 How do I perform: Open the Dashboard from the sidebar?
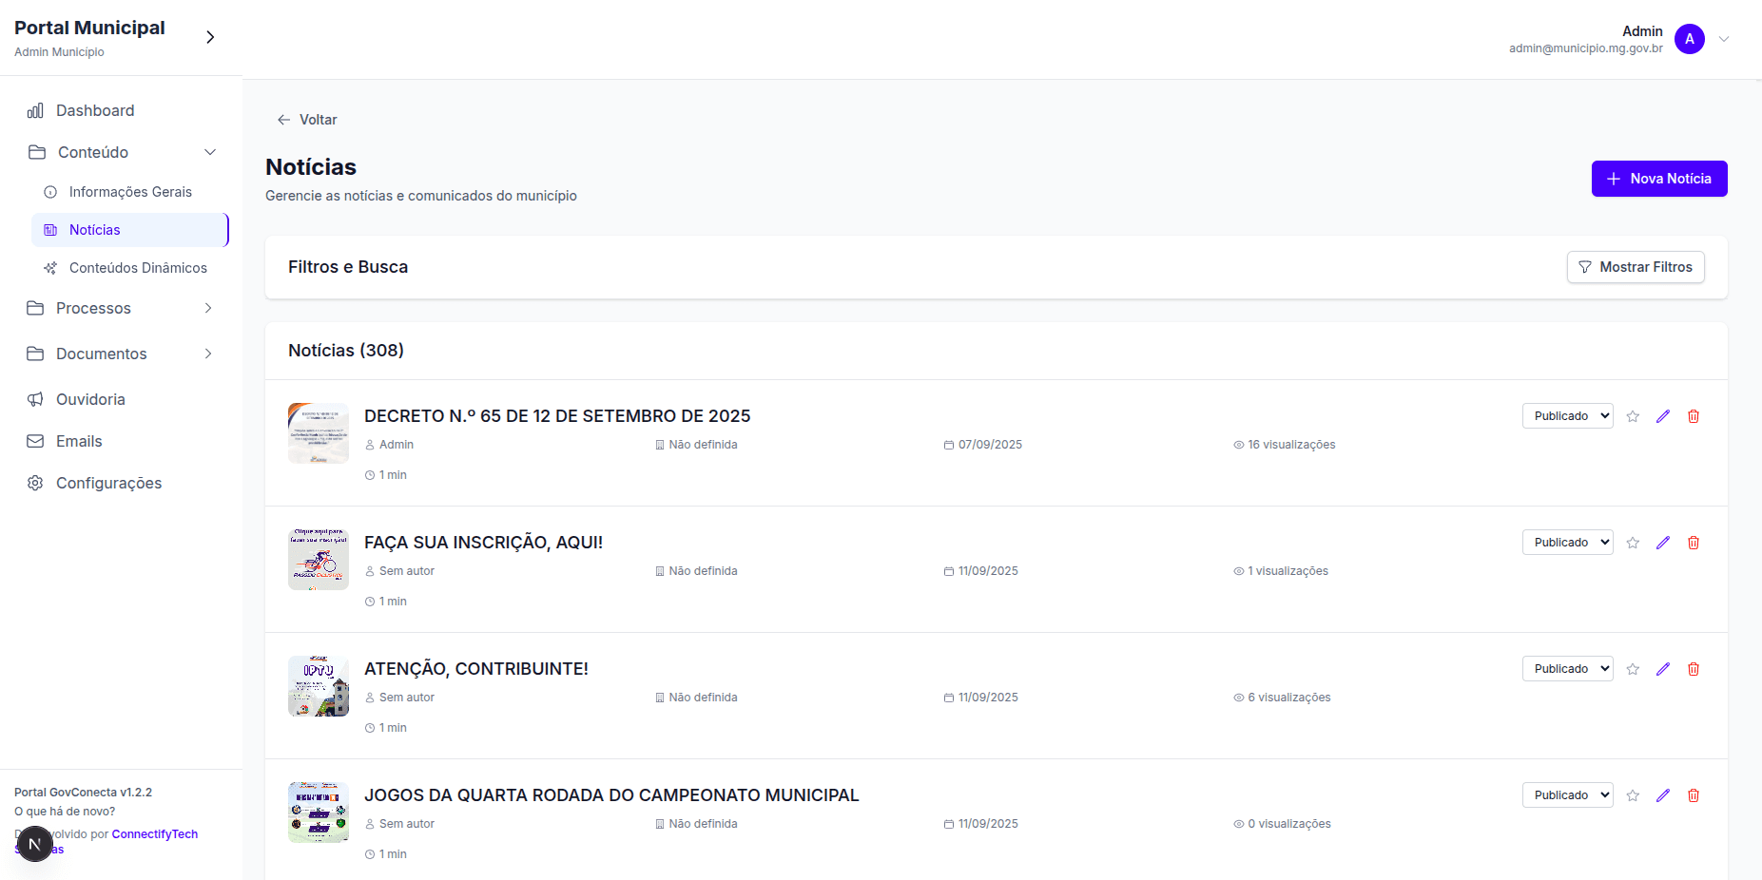pos(94,110)
